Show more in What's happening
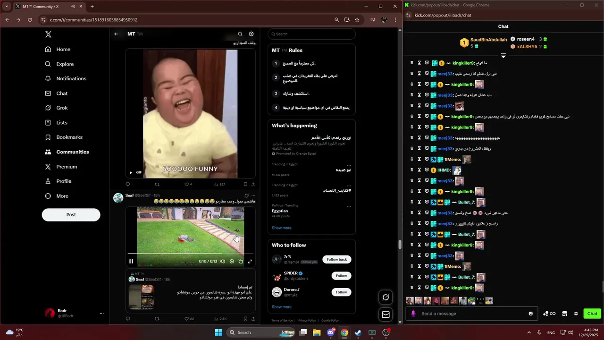Image resolution: width=604 pixels, height=340 pixels. (x=282, y=228)
